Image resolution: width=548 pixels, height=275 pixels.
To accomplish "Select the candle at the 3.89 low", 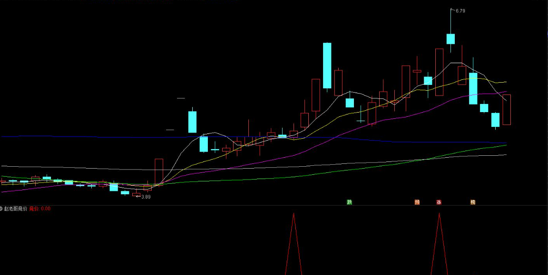I will 137,194.
